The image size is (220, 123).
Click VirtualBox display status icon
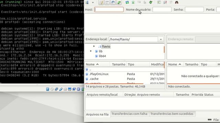69,89
